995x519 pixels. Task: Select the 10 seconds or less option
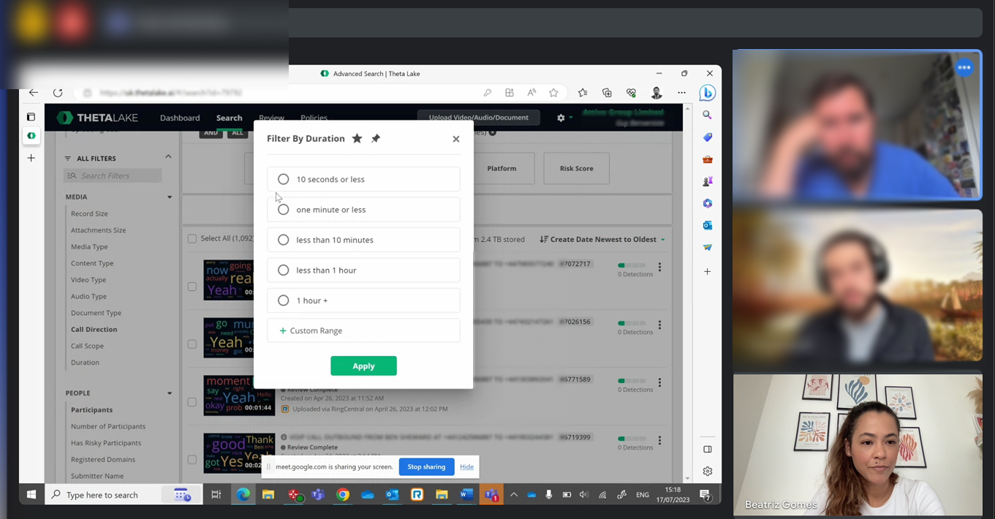363,179
